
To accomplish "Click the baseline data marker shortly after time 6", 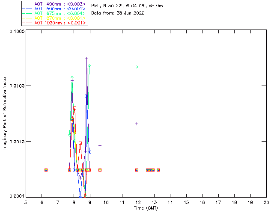I will (46, 170).
